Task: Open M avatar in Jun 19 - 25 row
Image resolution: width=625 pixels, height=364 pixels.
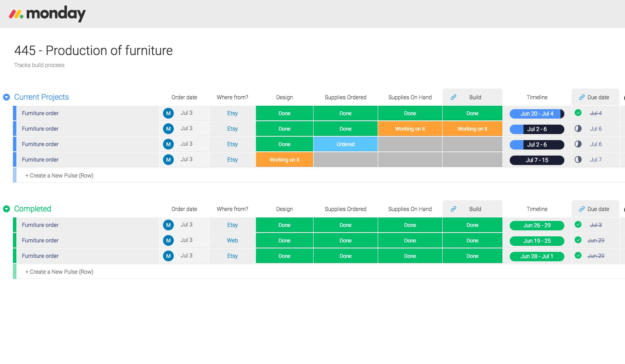Action: pos(168,241)
